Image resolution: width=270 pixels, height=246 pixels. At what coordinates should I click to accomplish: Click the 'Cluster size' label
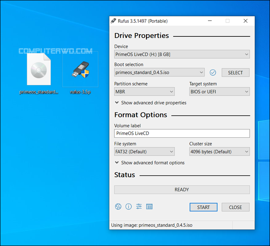point(201,144)
